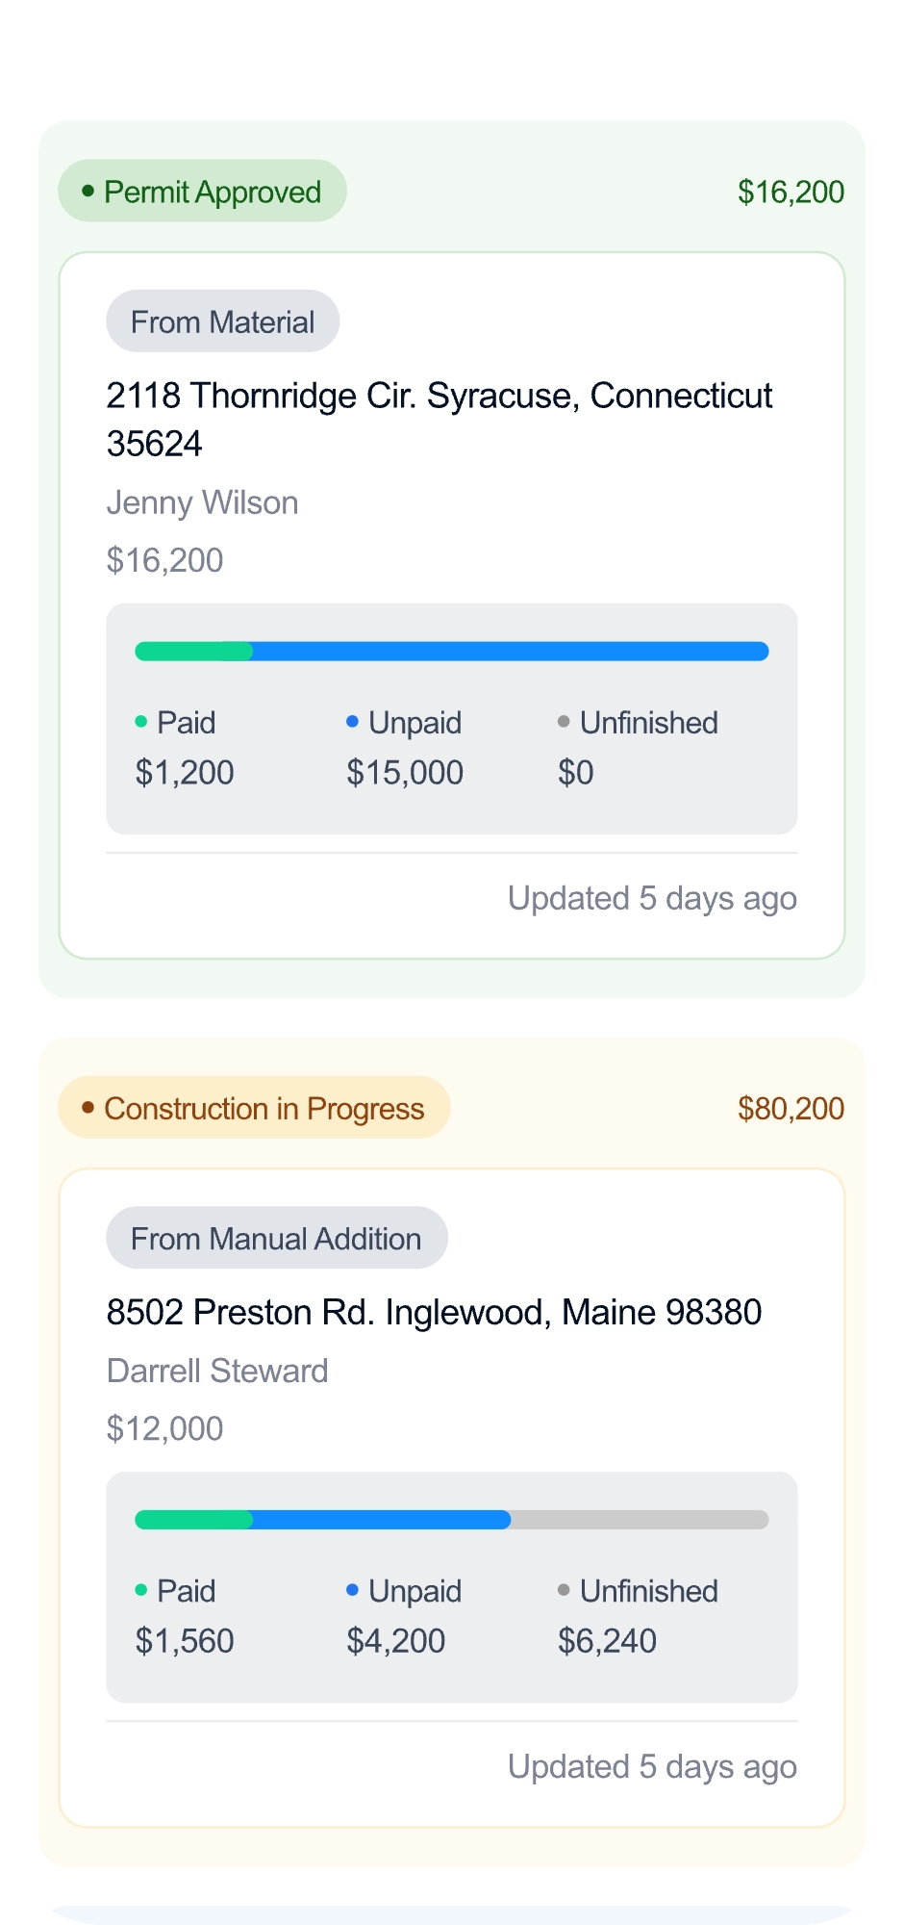
Task: Click Jenny Wilson's payment progress bar
Action: pos(452,652)
